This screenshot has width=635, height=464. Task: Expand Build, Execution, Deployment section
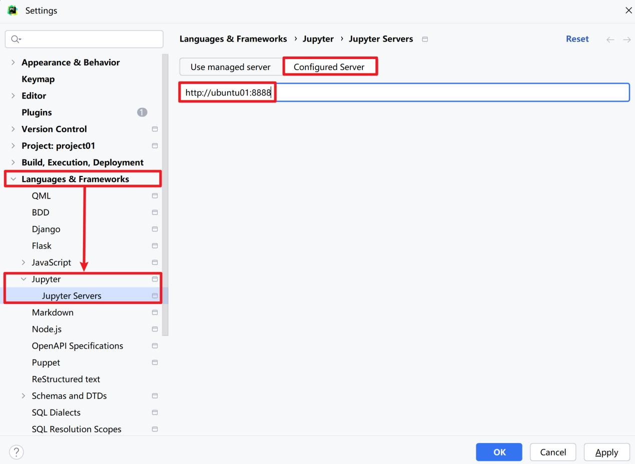click(13, 162)
